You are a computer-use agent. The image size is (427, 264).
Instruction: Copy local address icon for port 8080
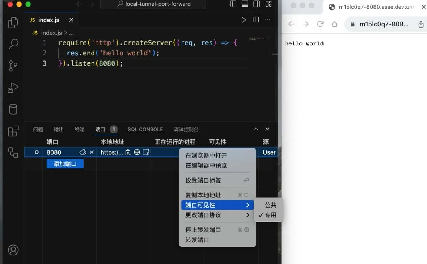pyautogui.click(x=128, y=152)
